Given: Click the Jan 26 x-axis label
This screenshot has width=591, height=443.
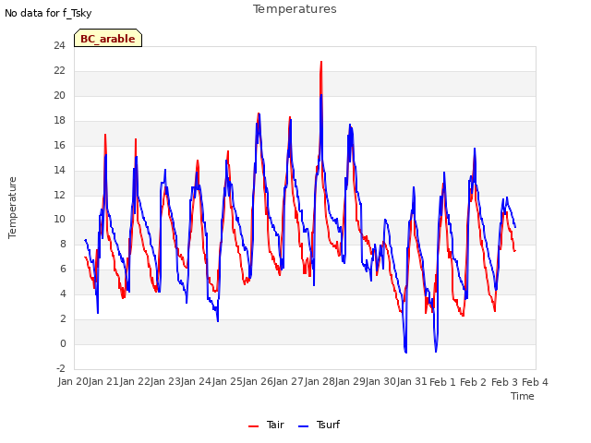Looking at the screenshot, I should tap(259, 382).
